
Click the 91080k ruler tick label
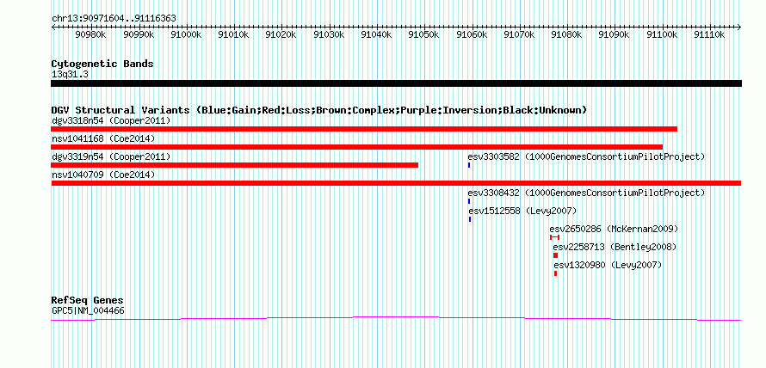coord(567,35)
